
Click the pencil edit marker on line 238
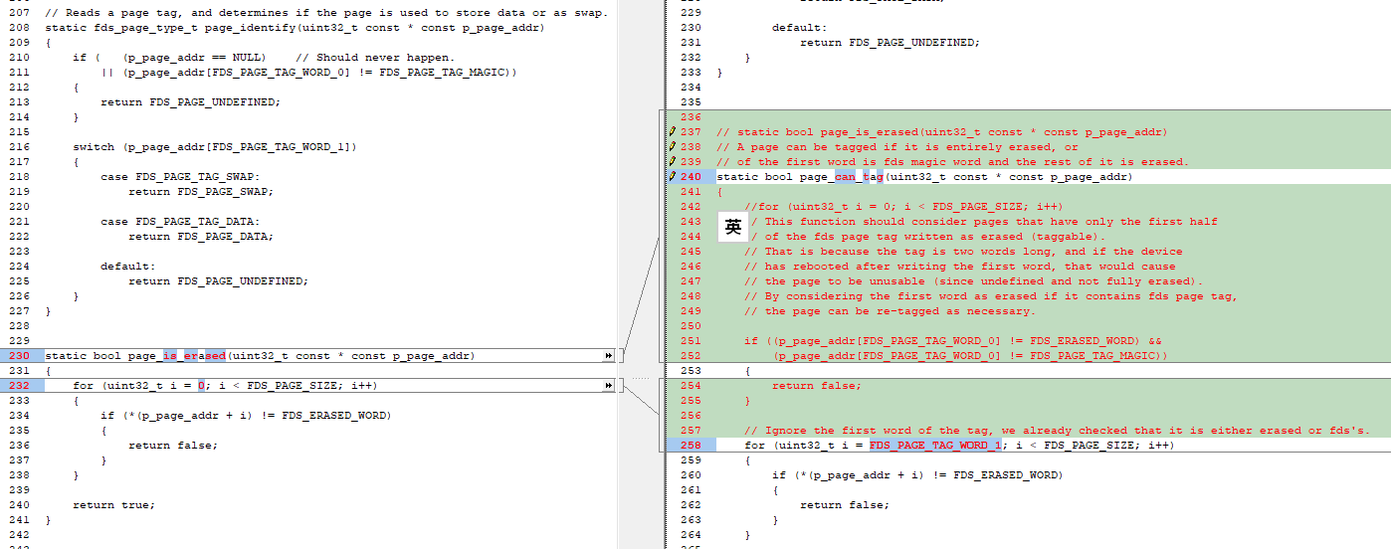point(673,147)
